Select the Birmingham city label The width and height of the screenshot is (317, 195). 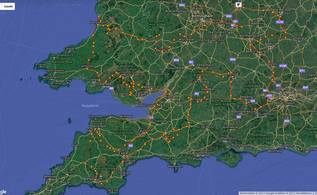(202, 16)
